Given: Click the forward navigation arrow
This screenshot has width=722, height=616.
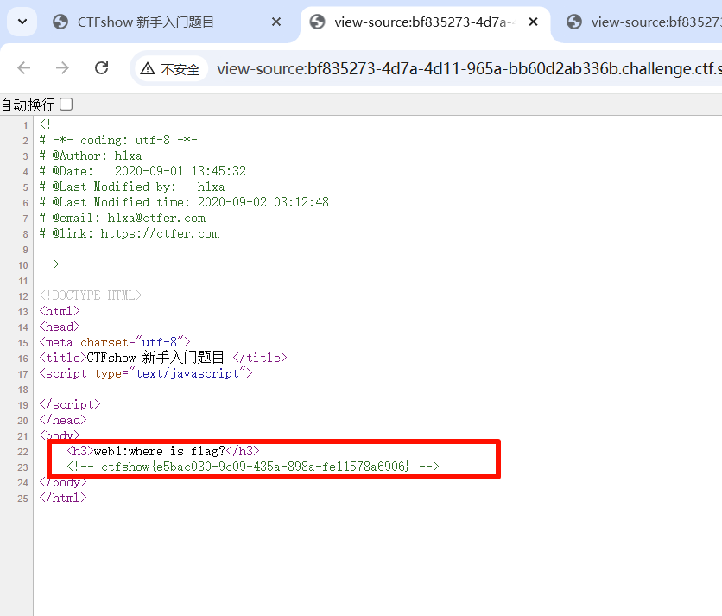Looking at the screenshot, I should 62,68.
